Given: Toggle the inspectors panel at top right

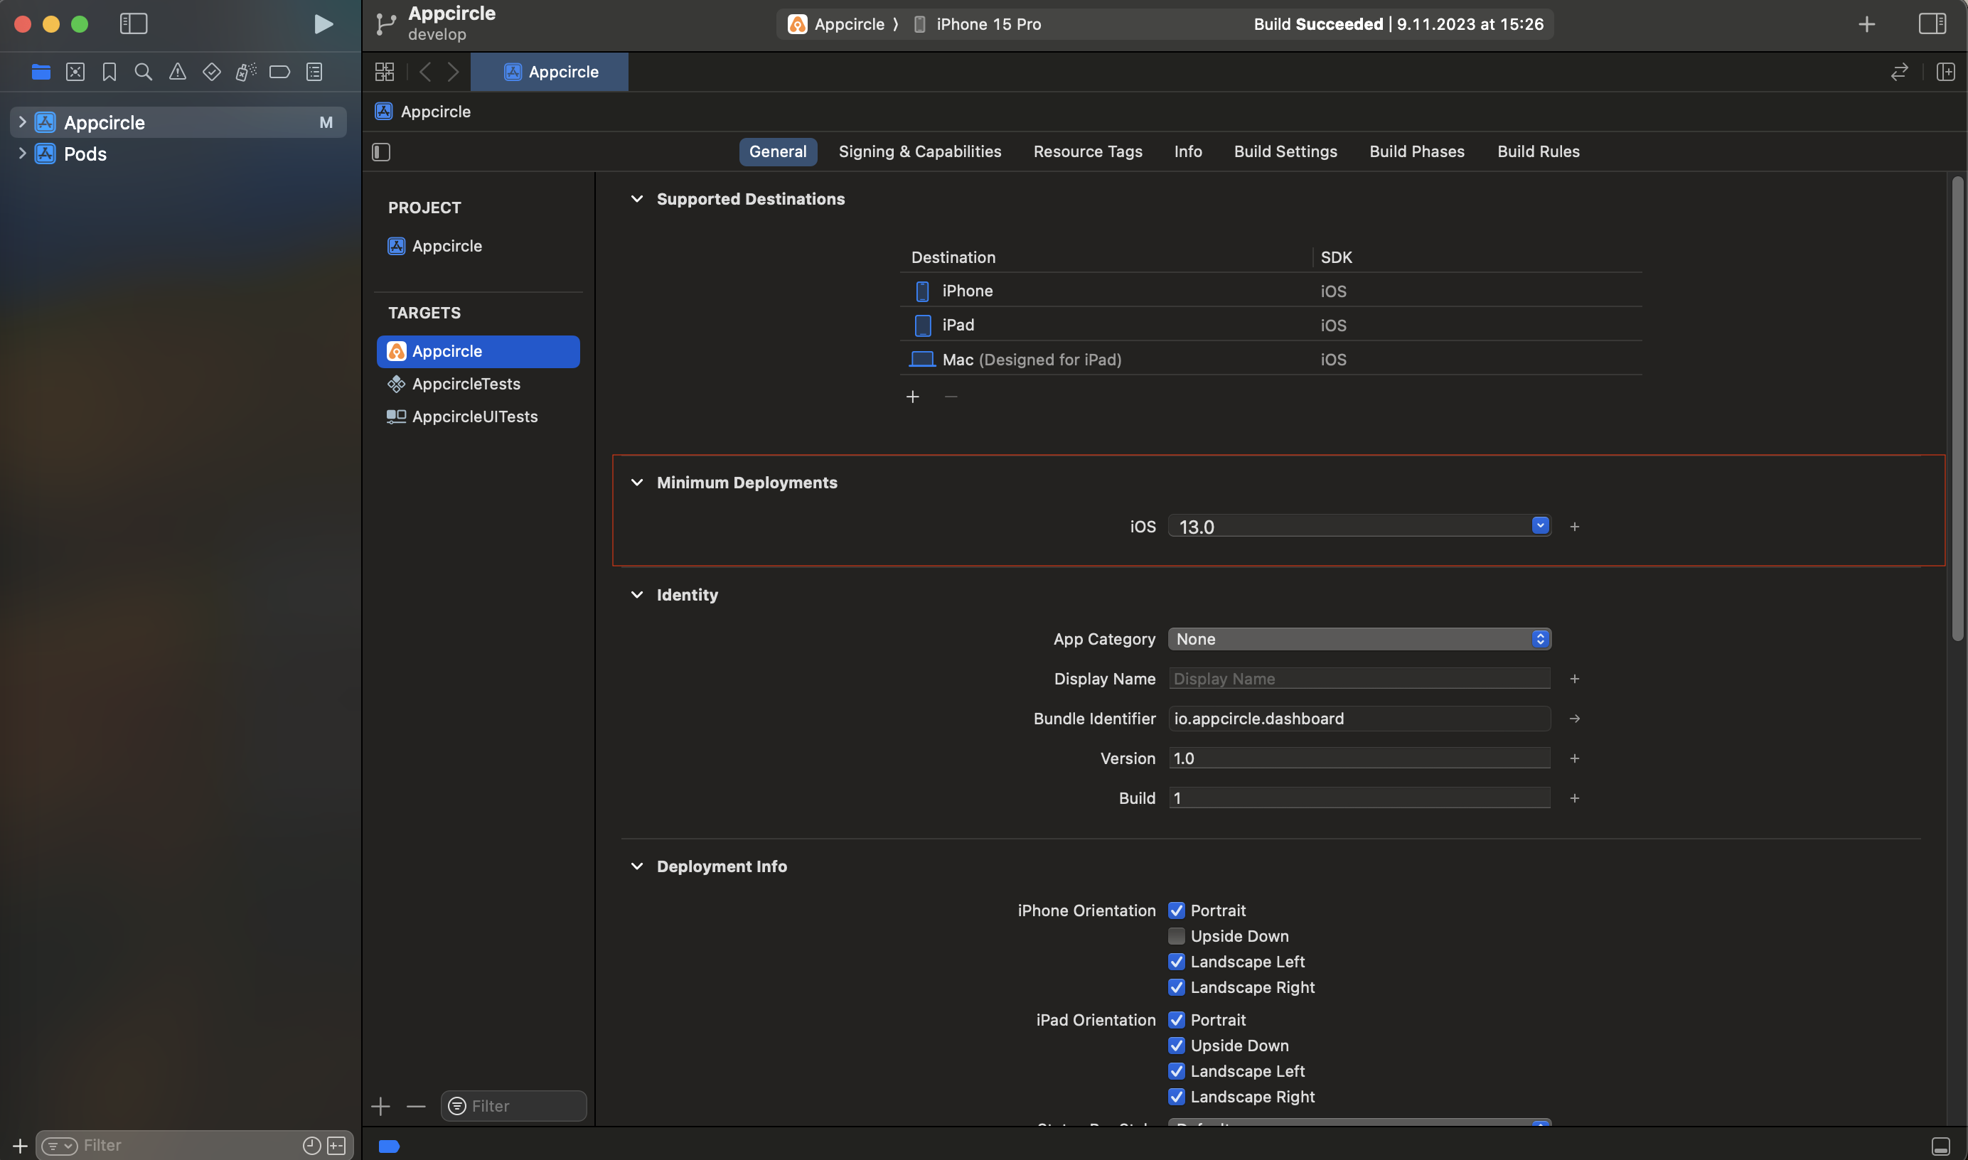Looking at the screenshot, I should [1932, 24].
